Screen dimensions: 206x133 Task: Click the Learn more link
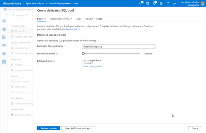(73, 29)
